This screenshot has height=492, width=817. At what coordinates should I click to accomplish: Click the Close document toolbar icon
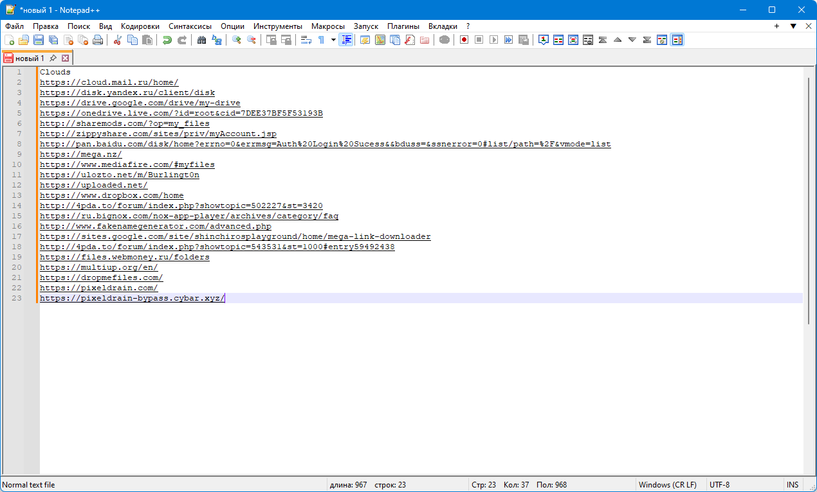click(68, 40)
